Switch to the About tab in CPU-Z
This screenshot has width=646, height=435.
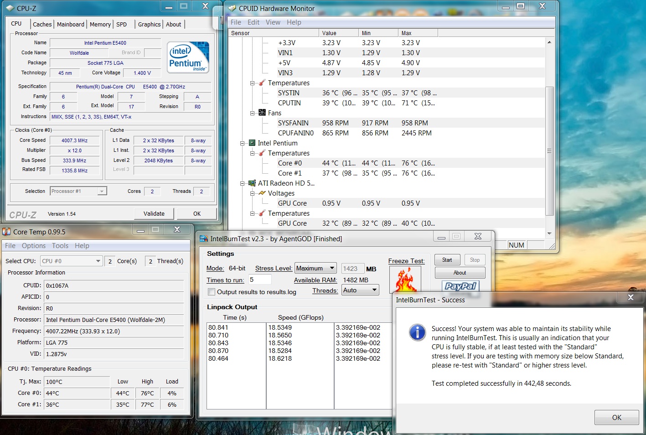point(174,25)
